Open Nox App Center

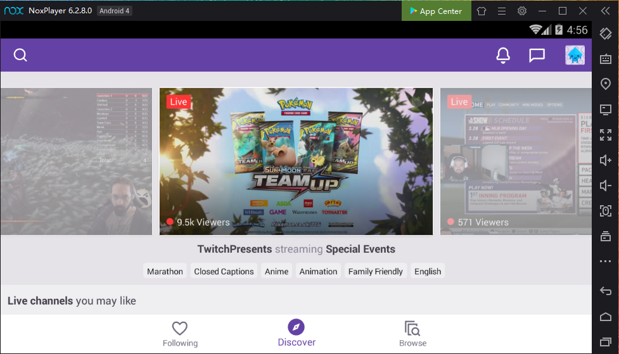click(x=437, y=11)
